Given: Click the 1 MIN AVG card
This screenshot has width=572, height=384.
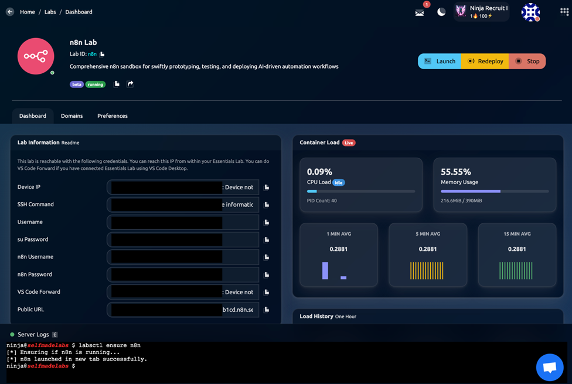Looking at the screenshot, I should pos(339,255).
